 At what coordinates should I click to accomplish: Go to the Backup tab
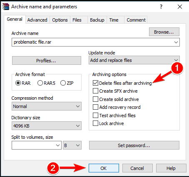click(97, 20)
